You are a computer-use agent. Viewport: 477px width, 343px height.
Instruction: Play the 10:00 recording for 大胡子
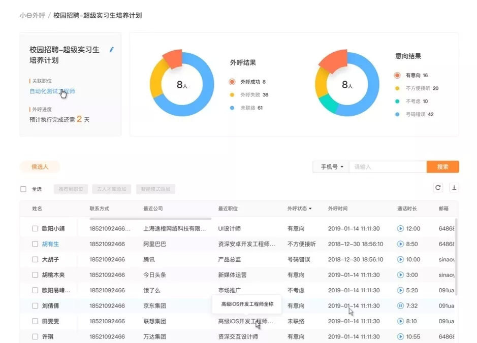point(400,259)
